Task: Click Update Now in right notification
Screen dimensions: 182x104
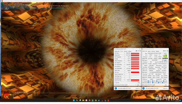Action: (165, 88)
